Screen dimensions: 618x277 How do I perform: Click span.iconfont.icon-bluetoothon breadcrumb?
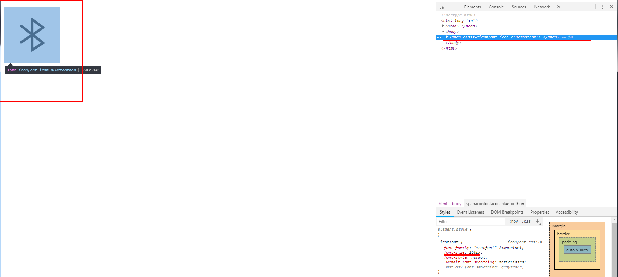pyautogui.click(x=495, y=204)
